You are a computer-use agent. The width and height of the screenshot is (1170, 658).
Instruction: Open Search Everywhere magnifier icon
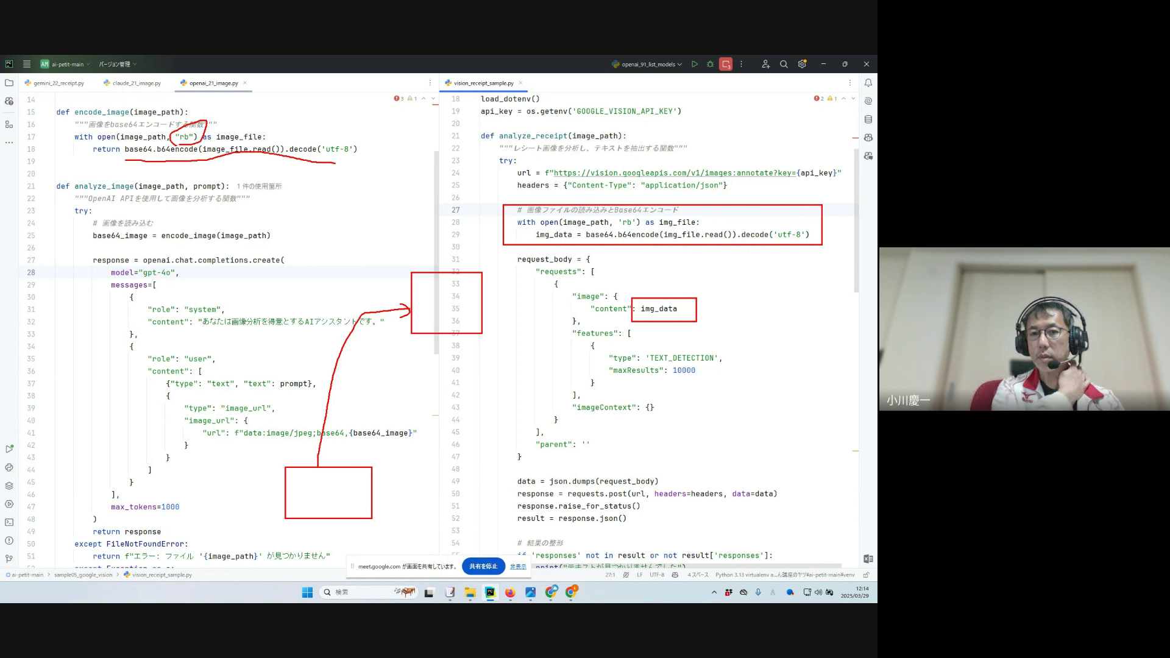784,64
